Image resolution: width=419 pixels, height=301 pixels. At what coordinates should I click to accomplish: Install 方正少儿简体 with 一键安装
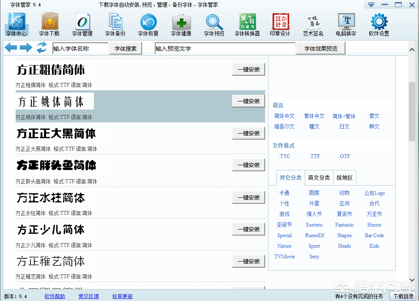click(249, 229)
